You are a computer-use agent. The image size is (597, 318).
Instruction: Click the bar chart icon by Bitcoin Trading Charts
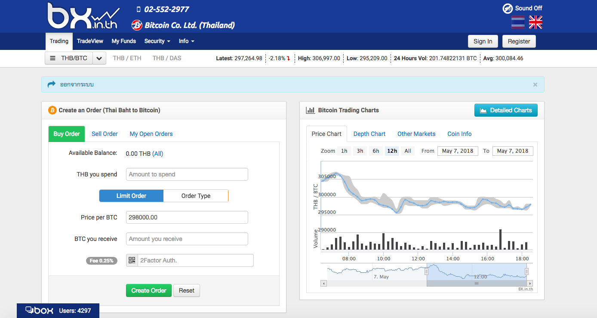click(310, 110)
